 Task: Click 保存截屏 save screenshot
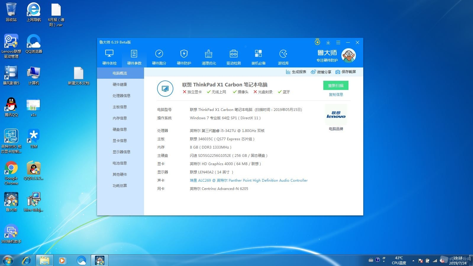tap(346, 72)
